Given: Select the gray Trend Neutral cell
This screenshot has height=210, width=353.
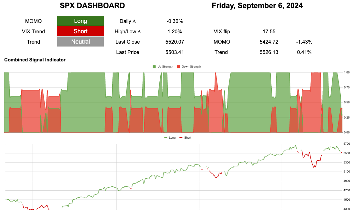Looking at the screenshot, I should click(80, 42).
